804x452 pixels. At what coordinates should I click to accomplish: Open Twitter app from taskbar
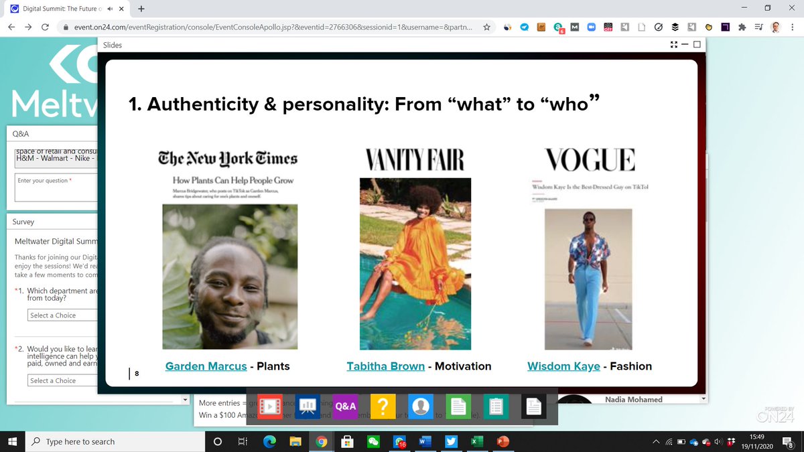(x=451, y=441)
